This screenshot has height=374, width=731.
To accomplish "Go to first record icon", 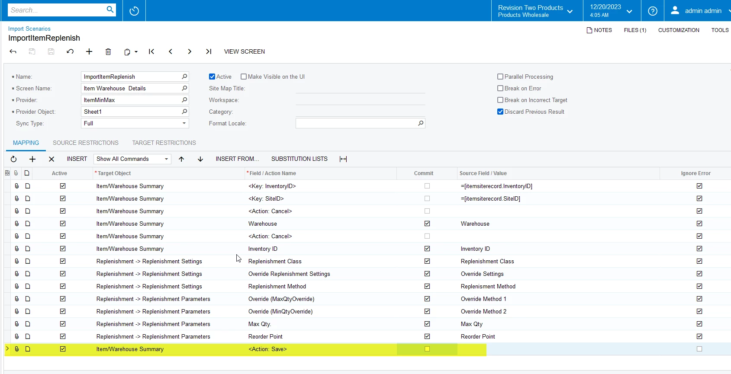I will coord(151,51).
